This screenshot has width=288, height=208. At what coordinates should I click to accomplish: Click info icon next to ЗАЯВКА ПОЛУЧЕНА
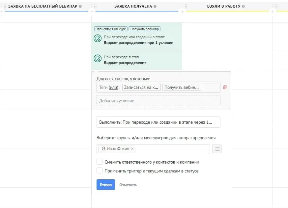point(155,7)
